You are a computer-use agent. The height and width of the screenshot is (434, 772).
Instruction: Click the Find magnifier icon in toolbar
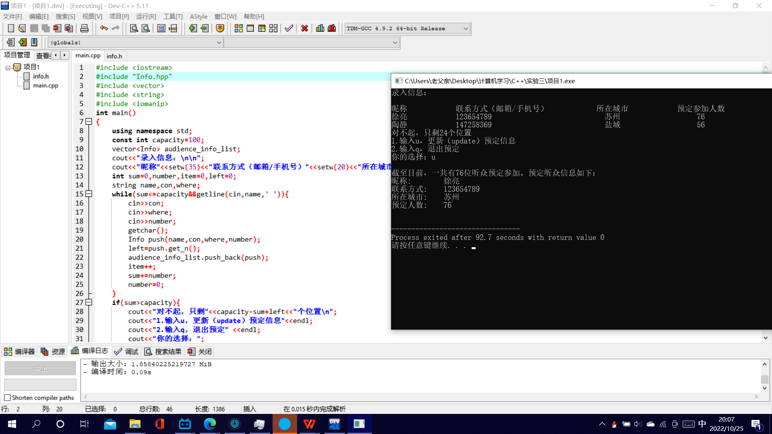[x=134, y=28]
